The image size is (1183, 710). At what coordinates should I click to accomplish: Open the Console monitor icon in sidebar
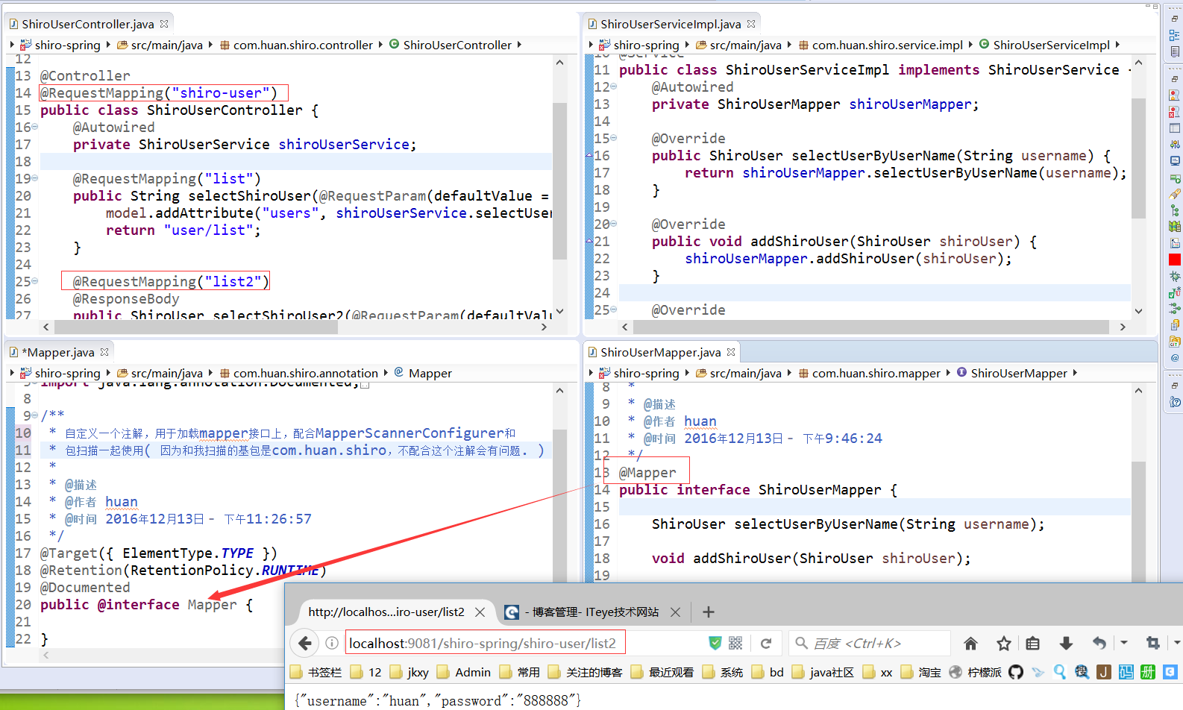coord(1175,161)
